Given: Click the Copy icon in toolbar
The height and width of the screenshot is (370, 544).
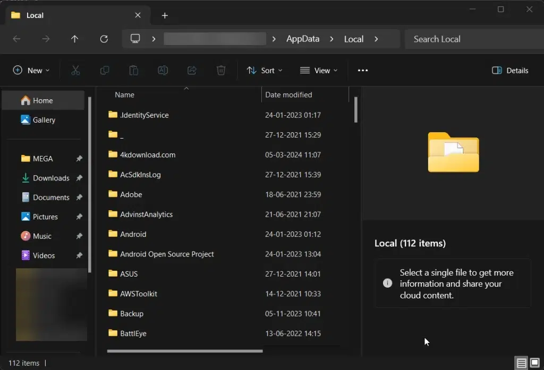Looking at the screenshot, I should [x=105, y=71].
